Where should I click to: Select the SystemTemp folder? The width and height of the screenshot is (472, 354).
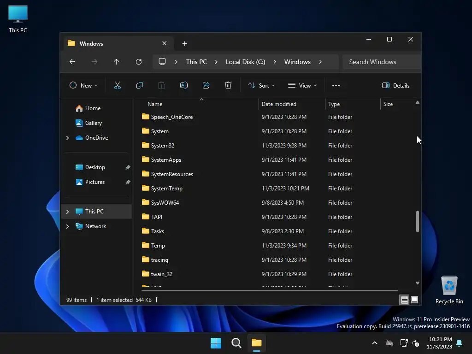(166, 189)
